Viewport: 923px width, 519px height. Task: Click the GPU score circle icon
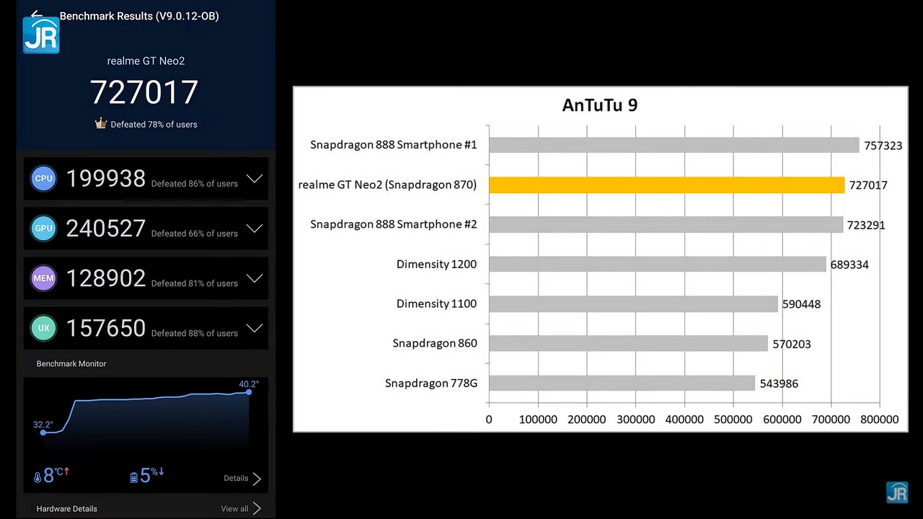[44, 229]
